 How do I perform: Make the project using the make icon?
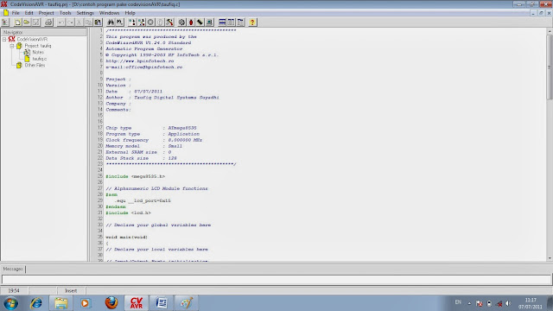pyautogui.click(x=142, y=22)
